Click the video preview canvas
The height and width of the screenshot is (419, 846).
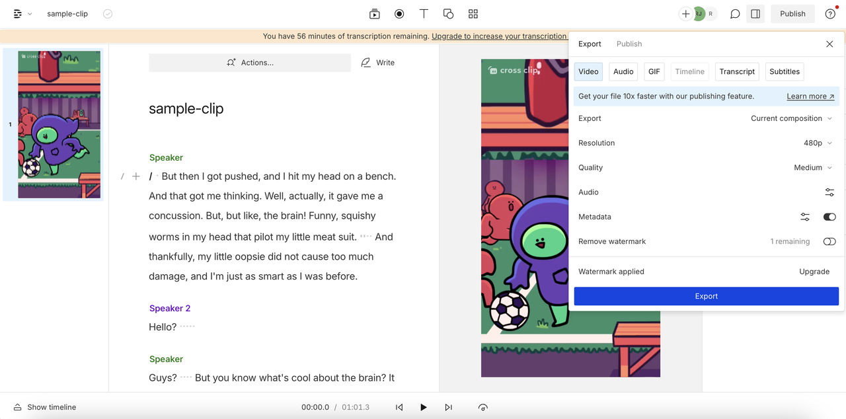coord(570,218)
